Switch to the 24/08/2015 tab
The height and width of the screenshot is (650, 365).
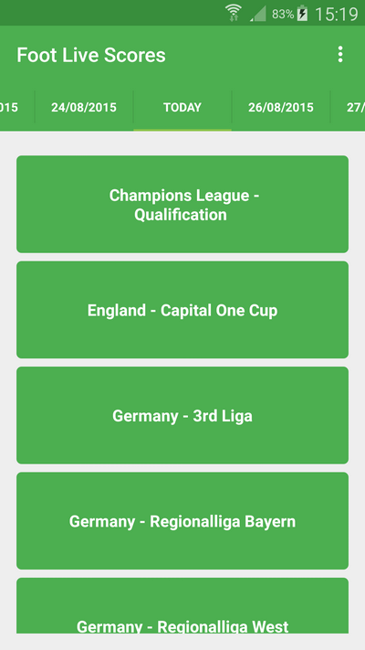point(84,107)
